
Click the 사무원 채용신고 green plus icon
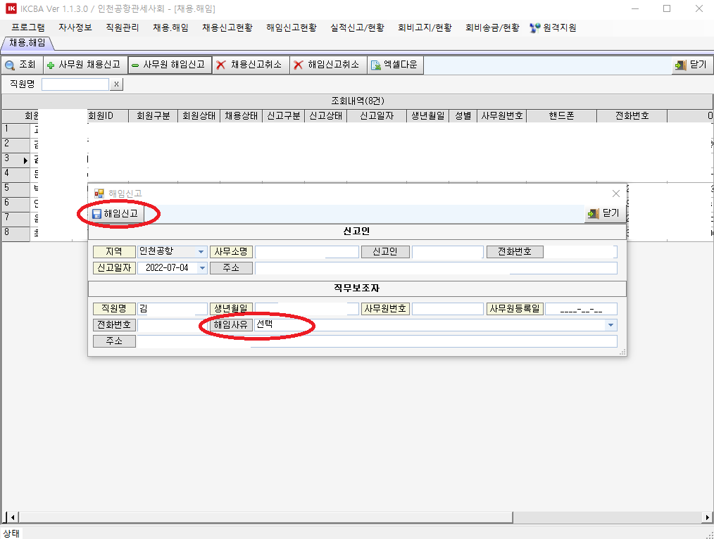click(51, 65)
